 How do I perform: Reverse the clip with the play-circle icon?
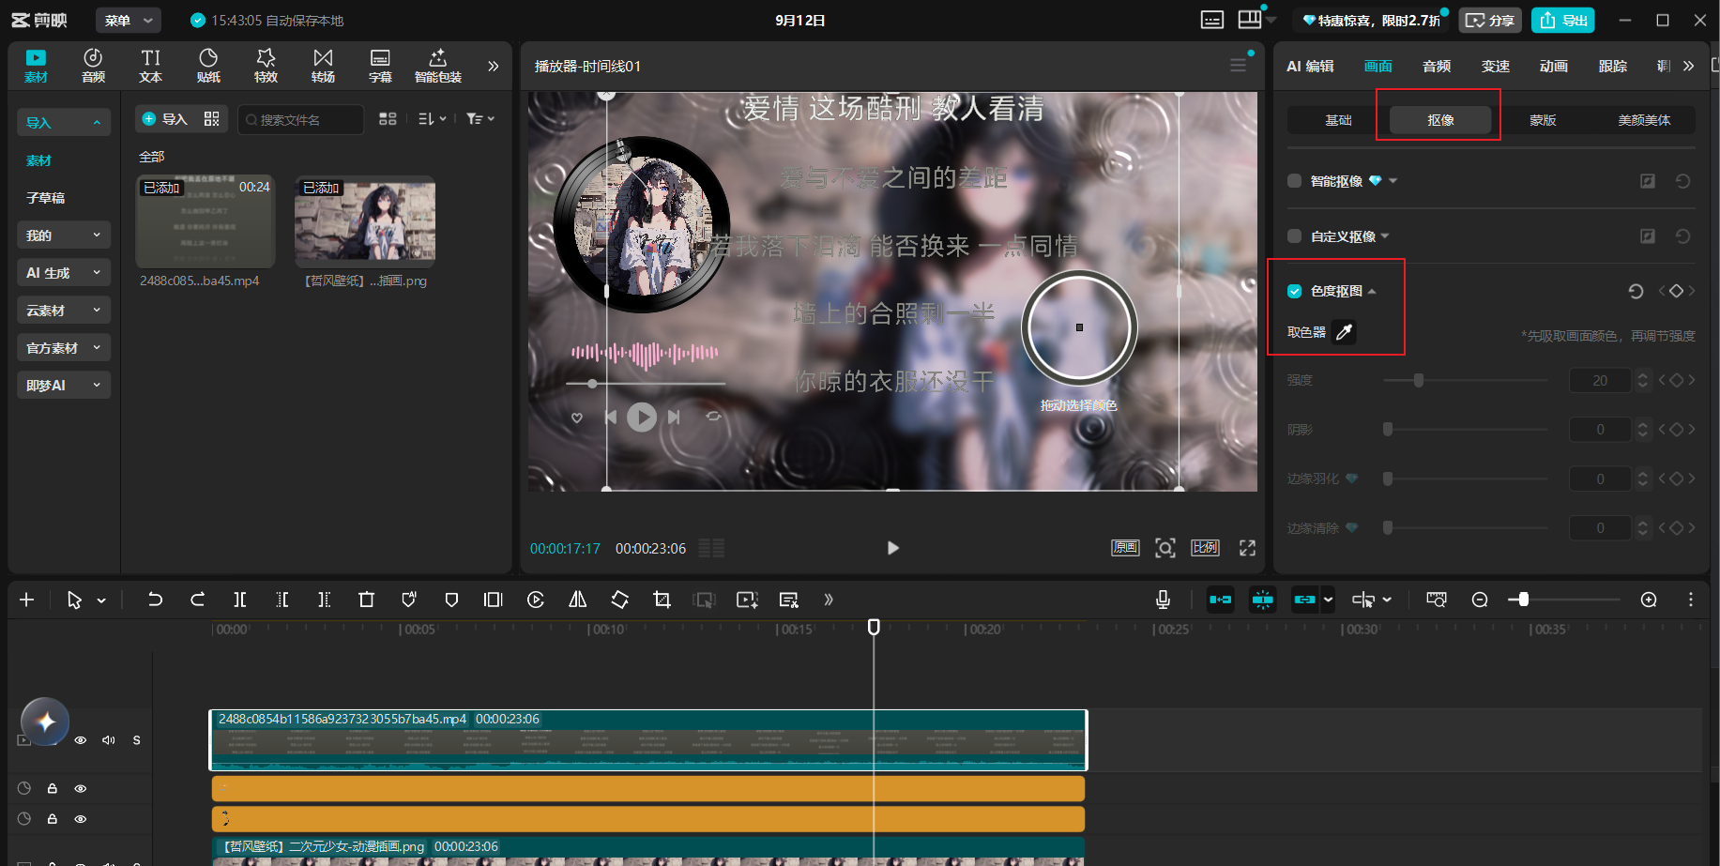click(x=536, y=600)
